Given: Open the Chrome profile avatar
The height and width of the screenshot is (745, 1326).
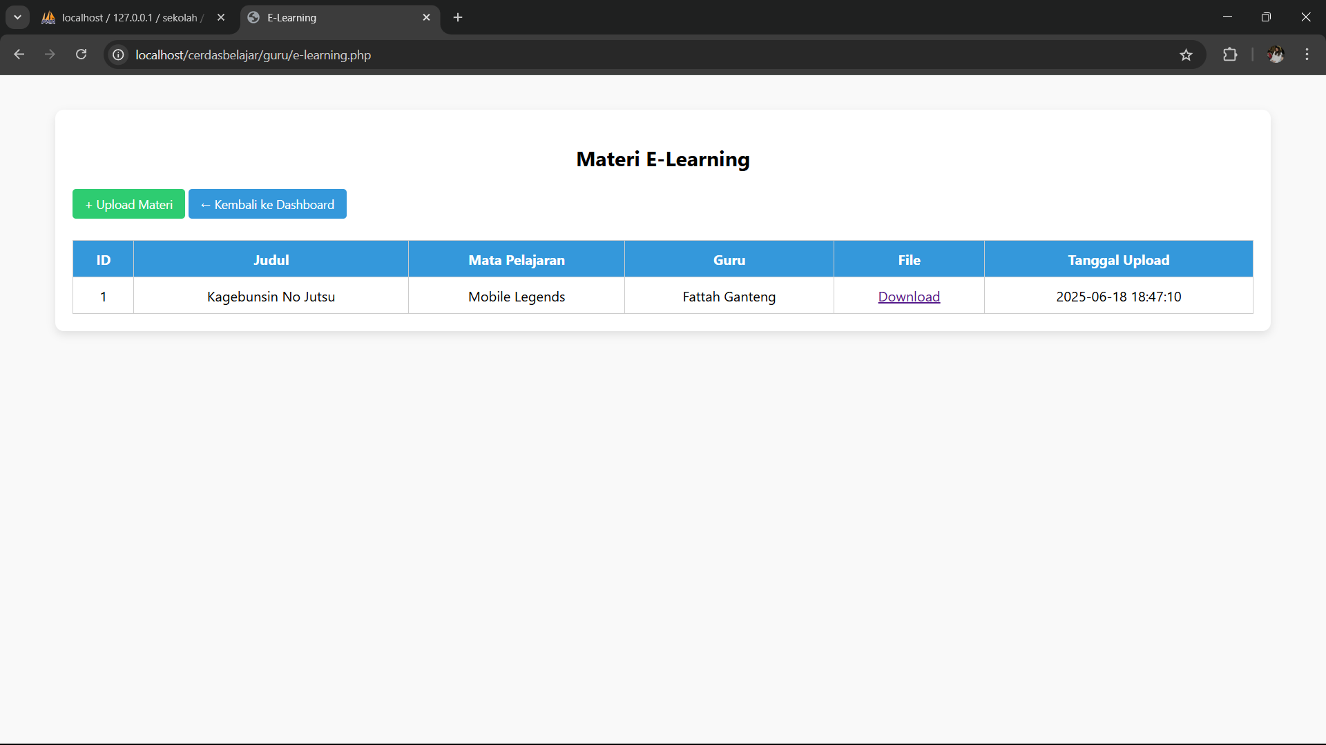Looking at the screenshot, I should pos(1275,54).
